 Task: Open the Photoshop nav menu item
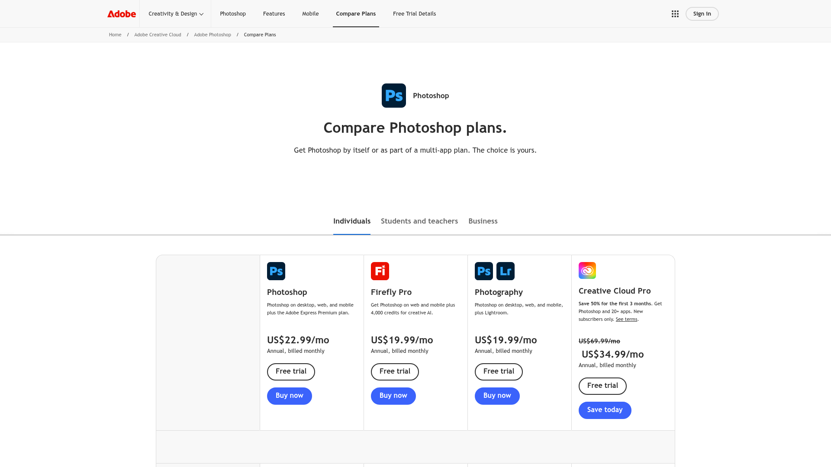(233, 14)
